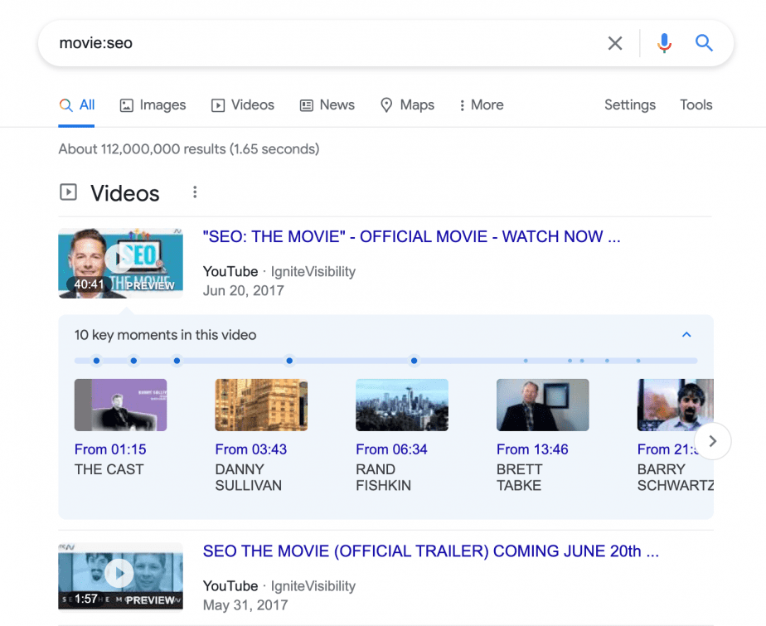Start voice search with microphone icon
The width and height of the screenshot is (766, 626).
pyautogui.click(x=664, y=43)
